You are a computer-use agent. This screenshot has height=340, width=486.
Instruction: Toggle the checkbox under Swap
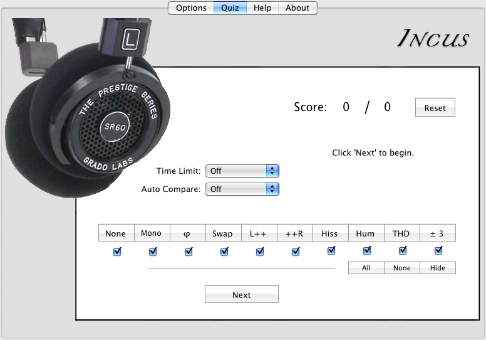pos(224,252)
